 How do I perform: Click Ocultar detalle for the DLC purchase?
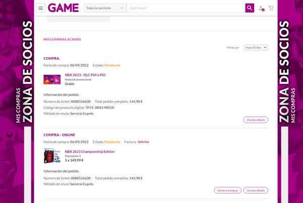pos(256,120)
